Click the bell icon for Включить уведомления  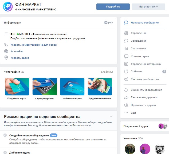[x=126, y=90]
